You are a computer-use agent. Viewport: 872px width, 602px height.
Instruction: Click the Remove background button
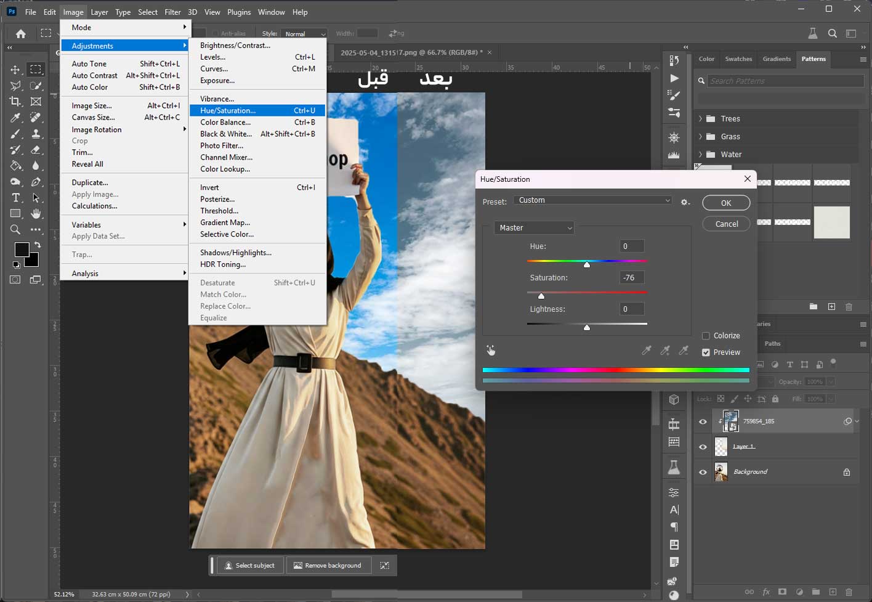(328, 565)
